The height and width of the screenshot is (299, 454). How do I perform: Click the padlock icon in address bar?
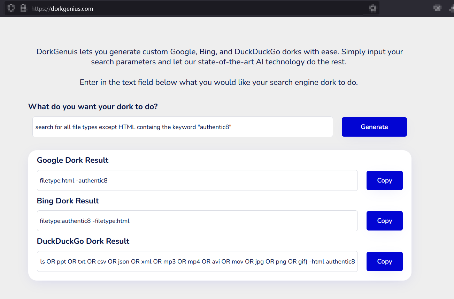tap(23, 8)
